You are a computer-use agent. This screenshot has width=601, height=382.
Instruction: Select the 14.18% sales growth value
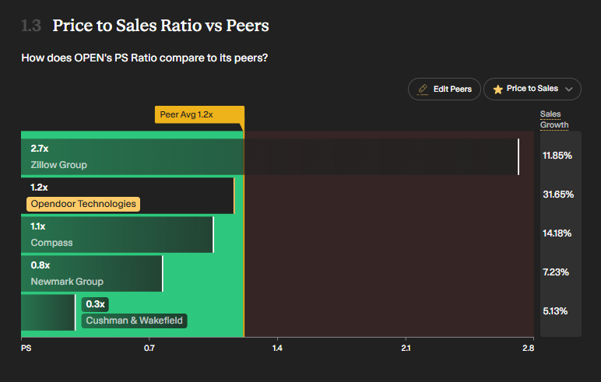tap(557, 233)
